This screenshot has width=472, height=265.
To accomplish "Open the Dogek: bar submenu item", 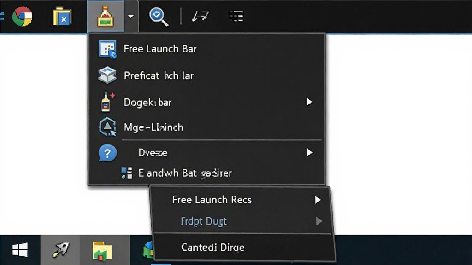I will 207,102.
